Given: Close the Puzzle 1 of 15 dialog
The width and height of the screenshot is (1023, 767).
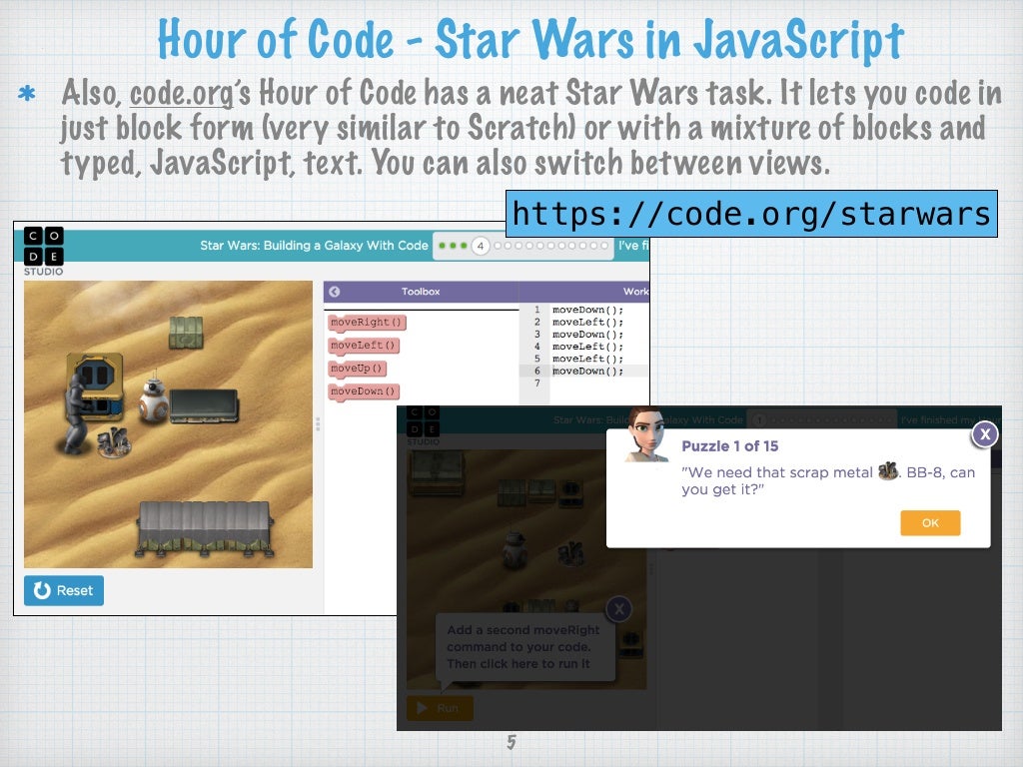Looking at the screenshot, I should point(984,434).
